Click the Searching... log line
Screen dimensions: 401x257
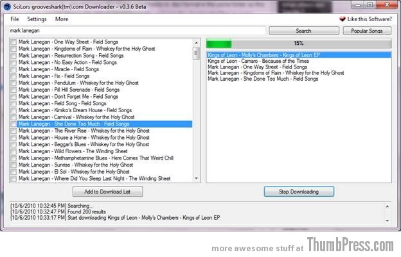(x=52, y=206)
